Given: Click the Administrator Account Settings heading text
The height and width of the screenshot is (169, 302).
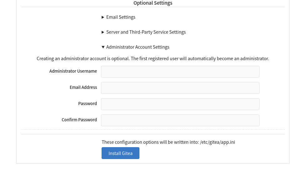Looking at the screenshot, I should (138, 47).
